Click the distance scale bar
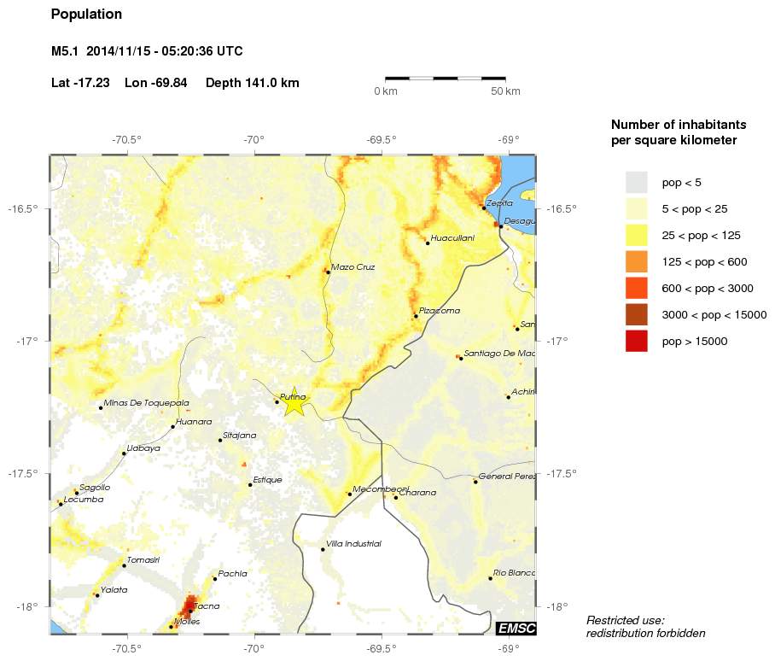 (x=446, y=79)
